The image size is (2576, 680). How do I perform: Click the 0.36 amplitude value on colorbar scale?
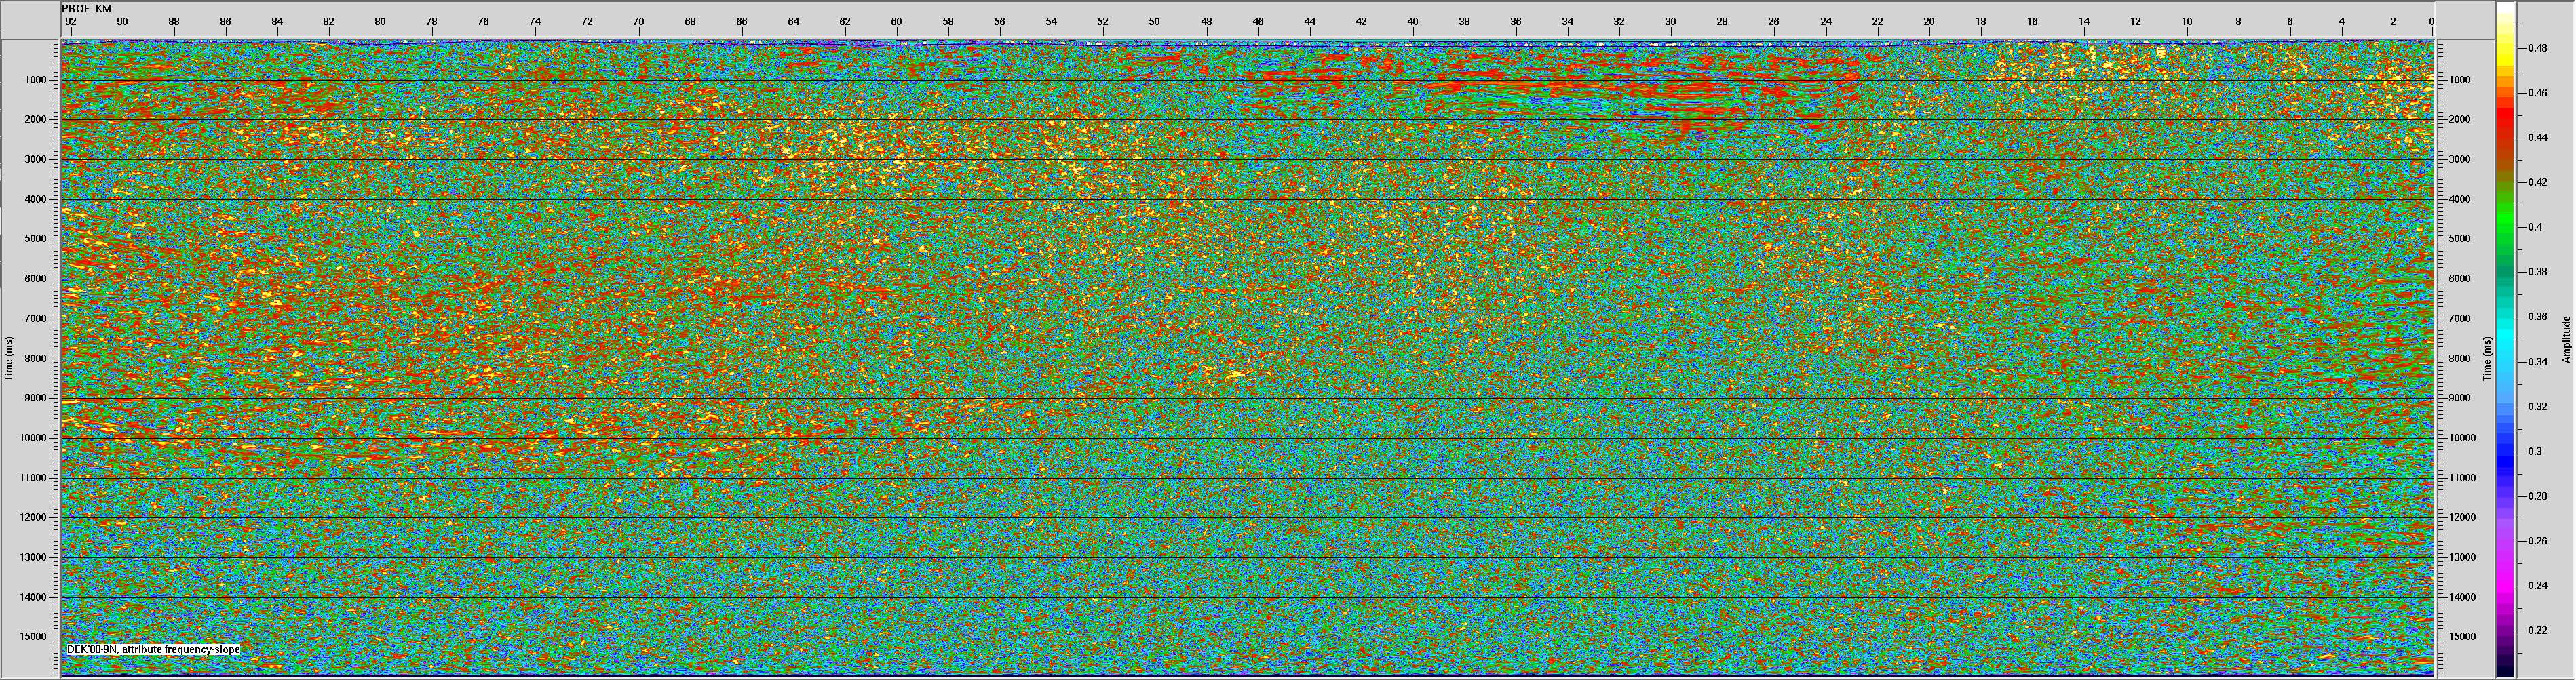(2538, 317)
